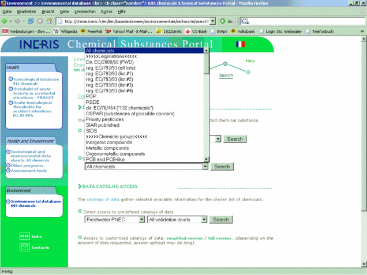
Task: Follow the catalogs of data link
Action: 103,199
